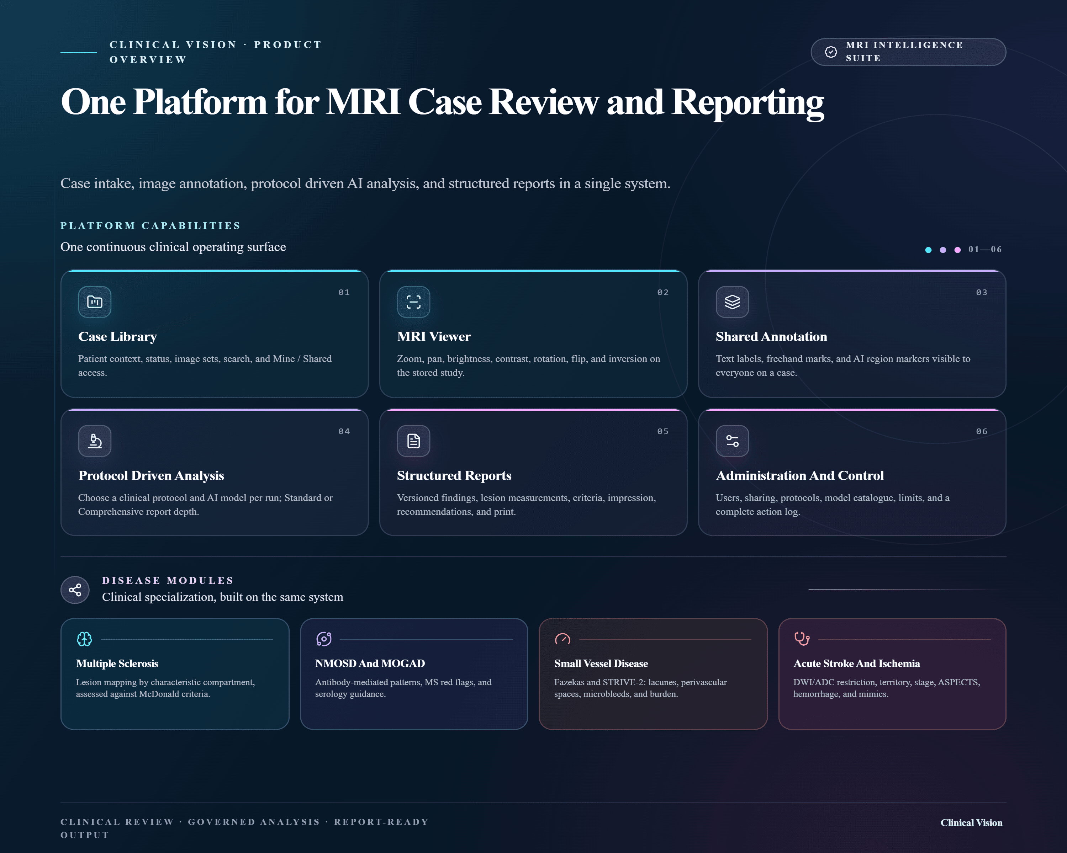Click the "01" number on Case Library card

[344, 293]
